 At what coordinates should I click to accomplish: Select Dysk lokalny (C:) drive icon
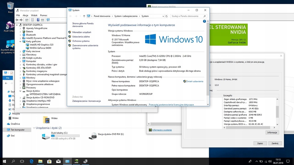pyautogui.click(x=46, y=136)
